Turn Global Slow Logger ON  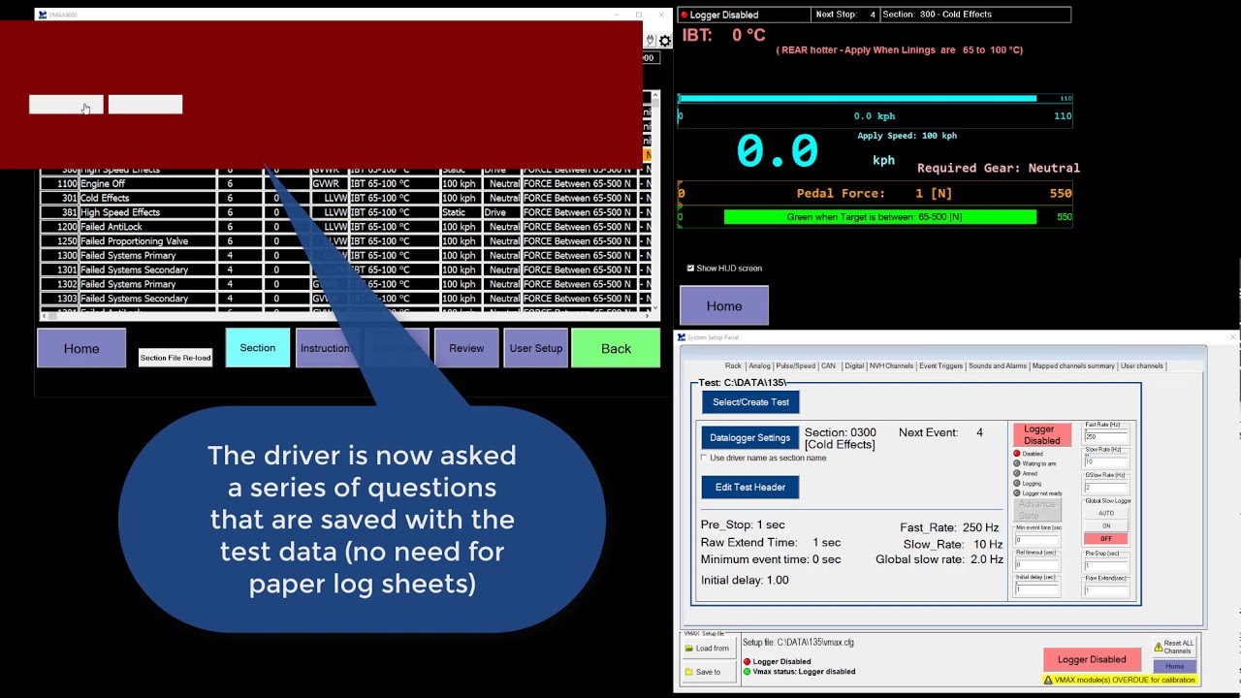(1106, 525)
